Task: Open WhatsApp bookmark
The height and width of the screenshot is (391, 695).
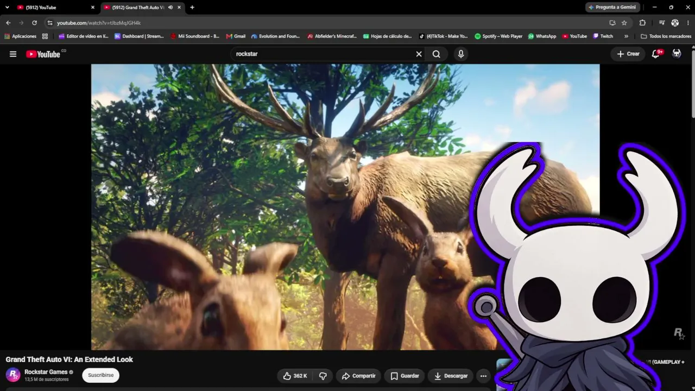Action: tap(542, 36)
